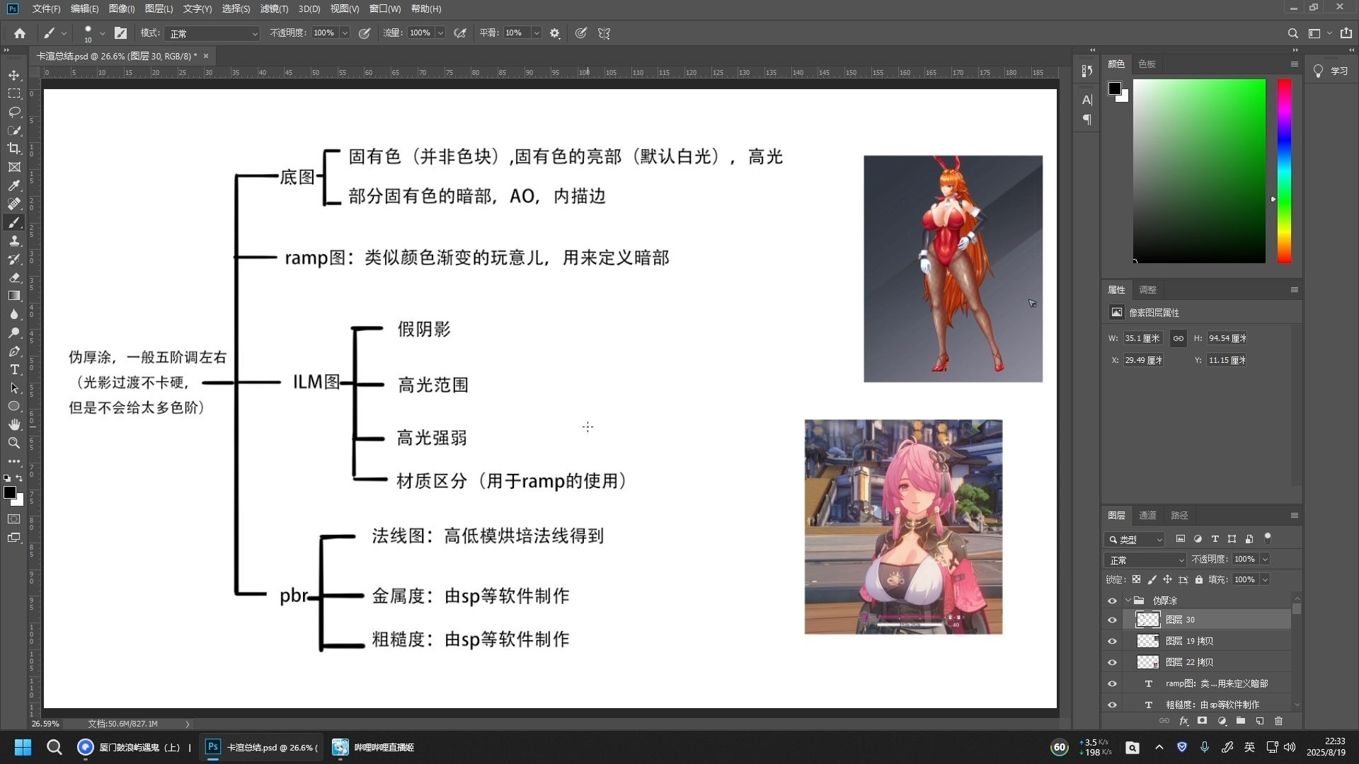
Task: Pick a color in the color field
Action: [x=1199, y=170]
